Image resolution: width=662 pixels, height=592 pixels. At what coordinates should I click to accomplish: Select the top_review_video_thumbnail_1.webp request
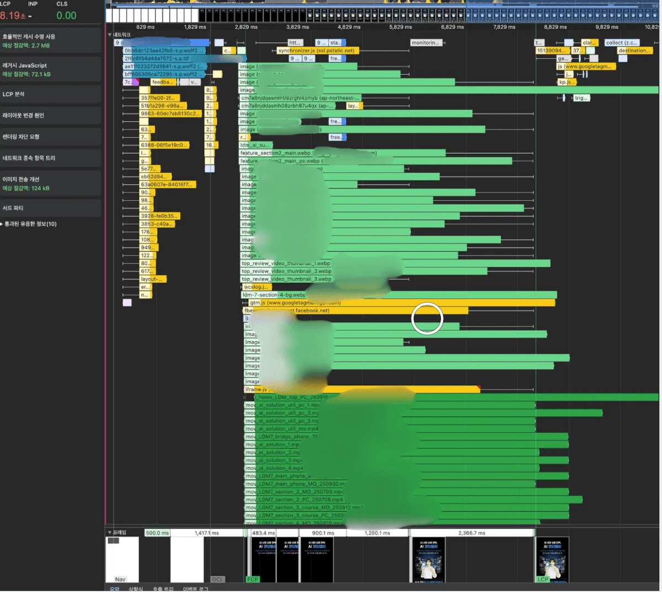point(286,263)
